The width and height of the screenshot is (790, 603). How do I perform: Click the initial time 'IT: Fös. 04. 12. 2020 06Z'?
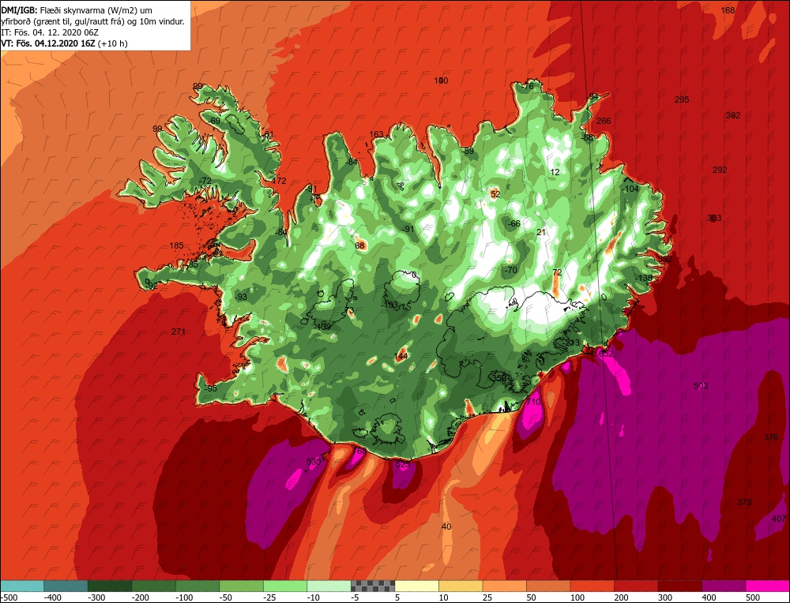(50, 32)
